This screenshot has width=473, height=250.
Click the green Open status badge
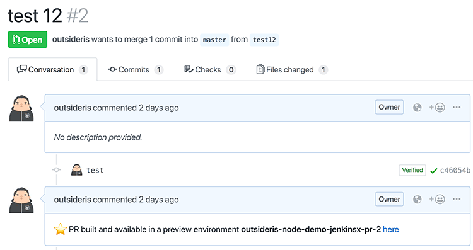click(x=28, y=40)
